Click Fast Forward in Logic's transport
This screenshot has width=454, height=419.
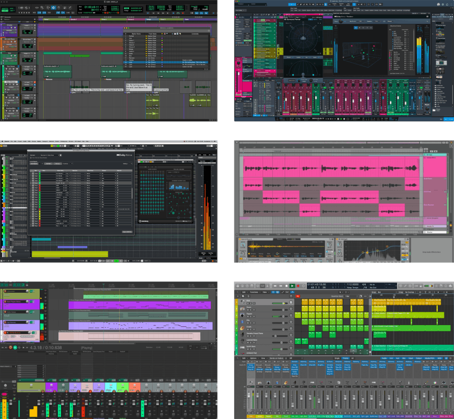(281, 286)
